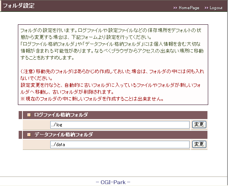The height and width of the screenshot is (186, 228).
Task: Click orange square icon beside ログファイル格納フォルダ
Action: (x=29, y=115)
